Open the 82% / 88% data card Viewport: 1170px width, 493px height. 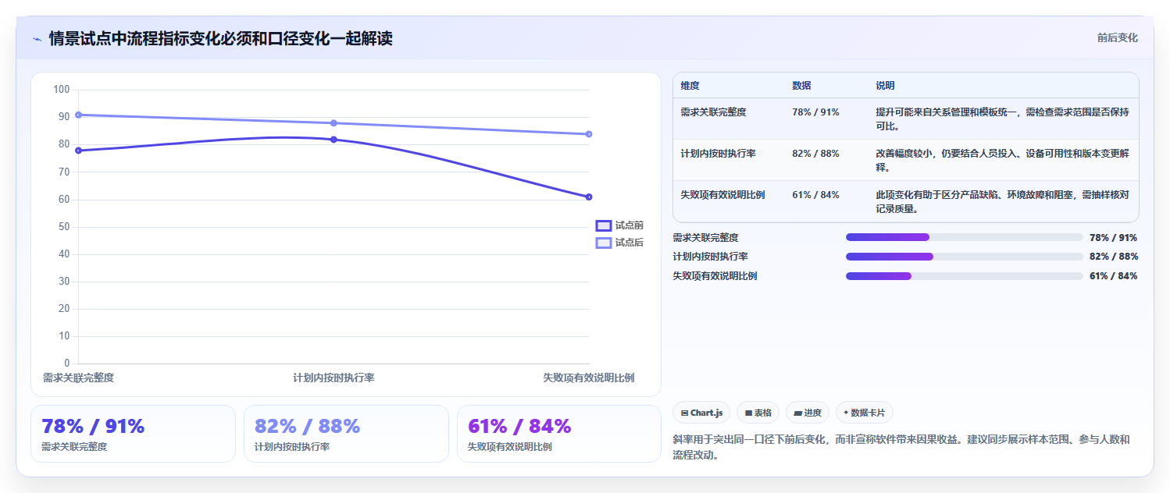(346, 434)
